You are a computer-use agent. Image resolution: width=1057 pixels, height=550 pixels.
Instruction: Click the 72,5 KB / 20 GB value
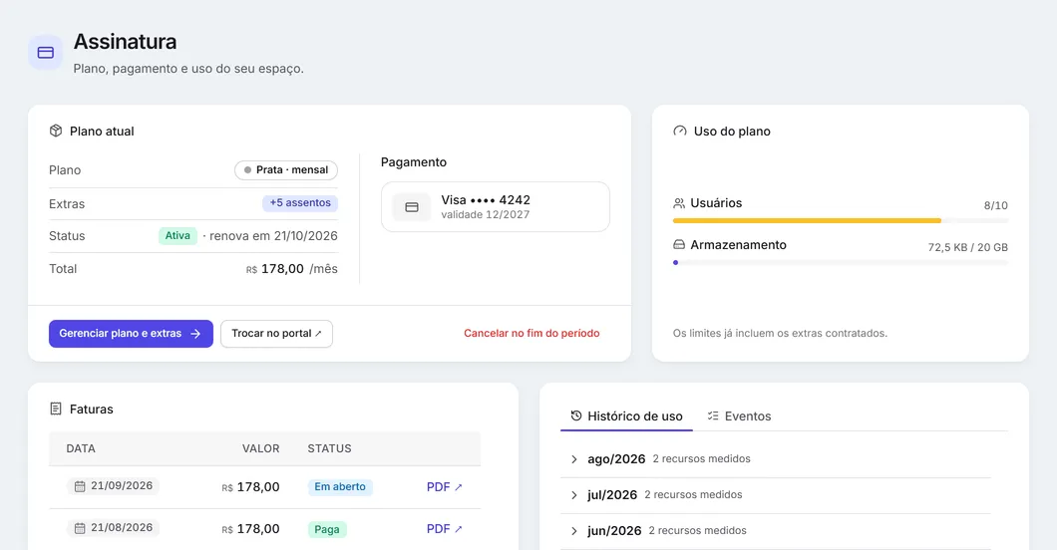click(x=968, y=247)
